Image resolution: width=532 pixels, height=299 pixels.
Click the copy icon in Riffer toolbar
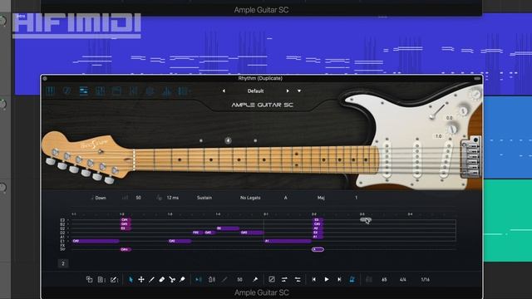pos(89,279)
